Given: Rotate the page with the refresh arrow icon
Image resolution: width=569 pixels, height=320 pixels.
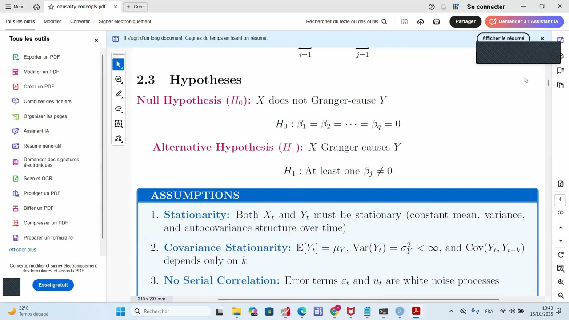Looking at the screenshot, I should click(x=561, y=255).
